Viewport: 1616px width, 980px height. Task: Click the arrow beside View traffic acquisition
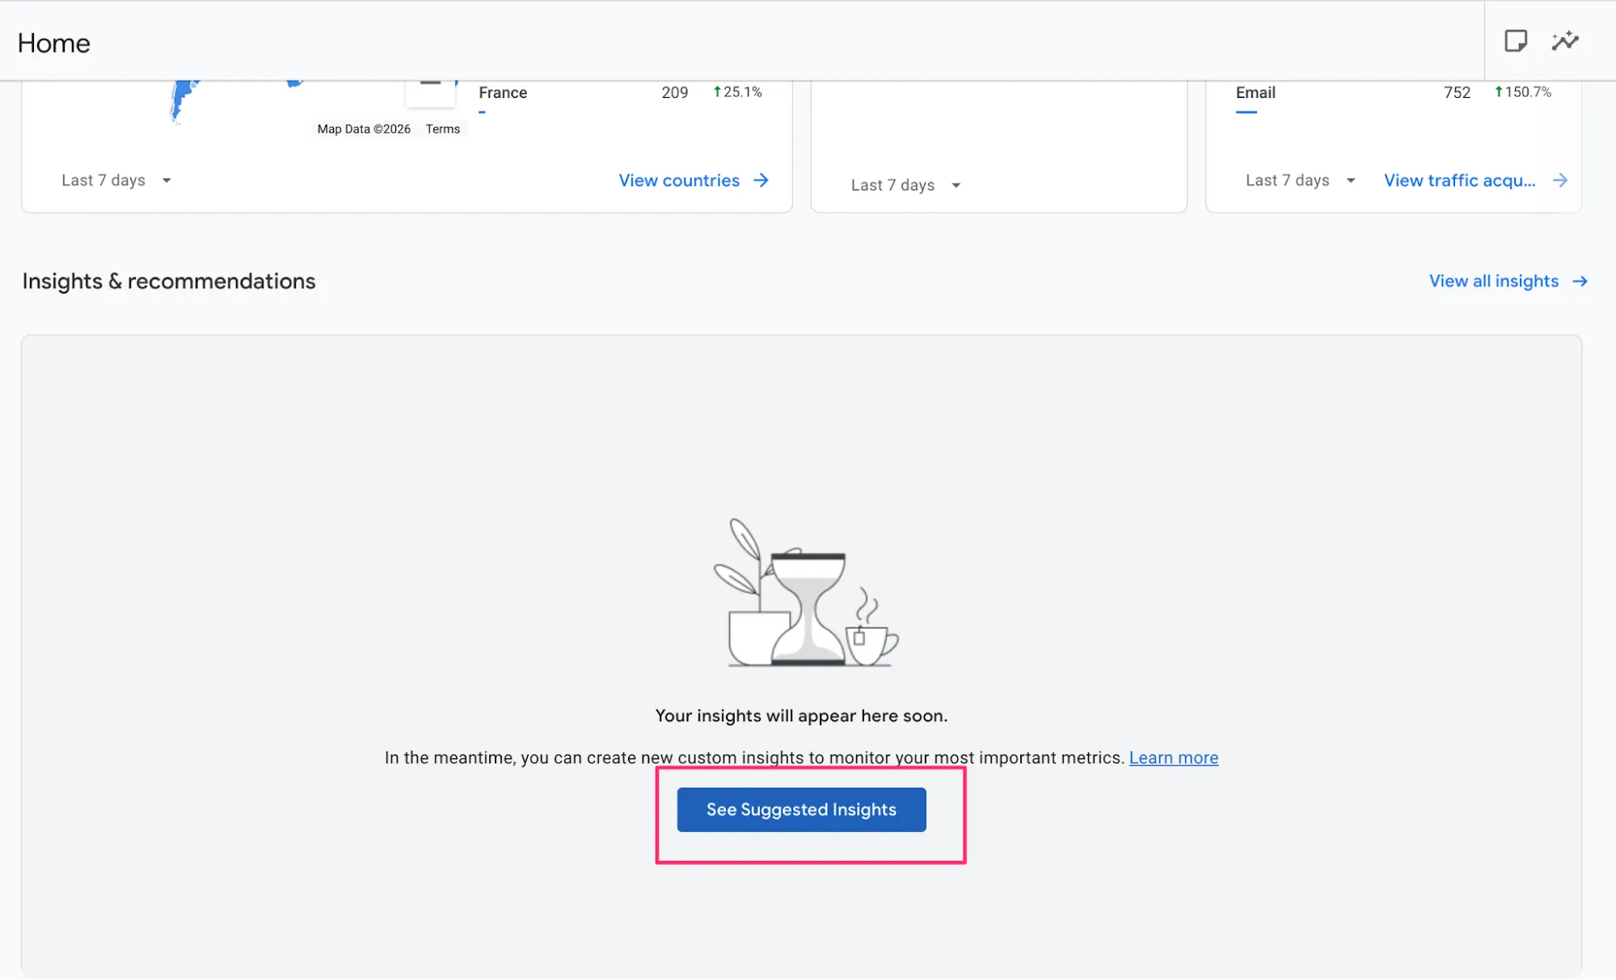pyautogui.click(x=1560, y=180)
